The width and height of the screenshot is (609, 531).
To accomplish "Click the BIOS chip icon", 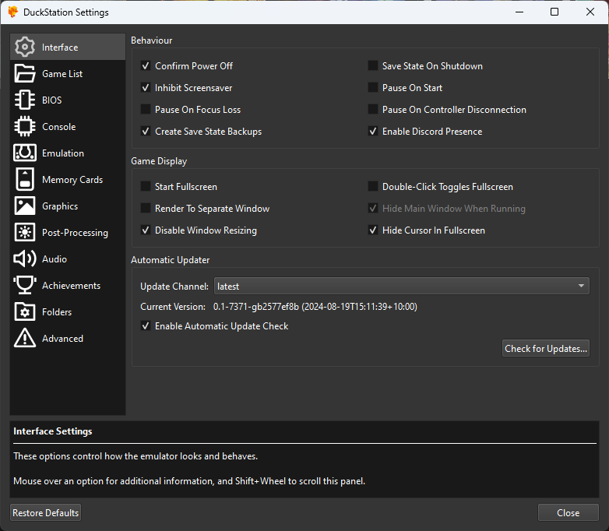I will coord(25,100).
